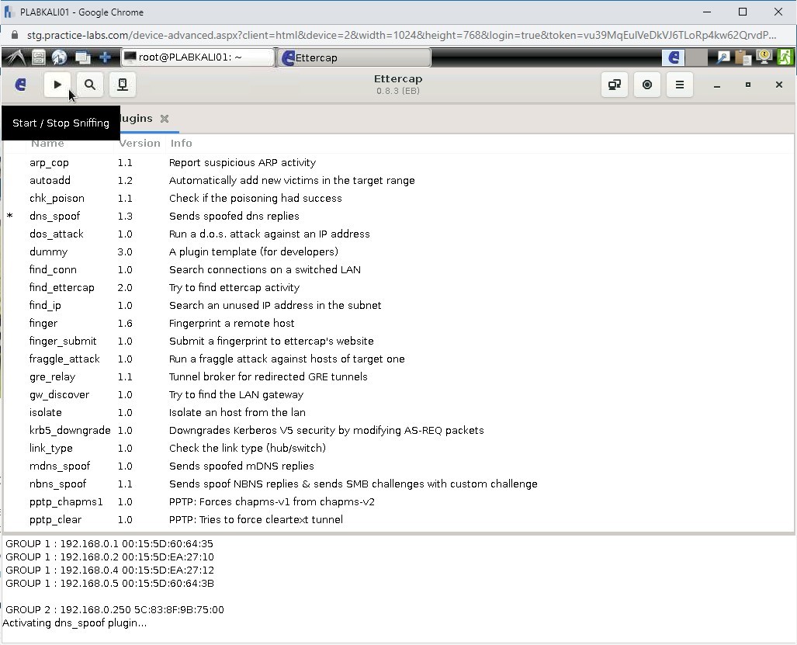Screen dimensions: 797x645
Task: Click the circular record-style toolbar icon
Action: pos(646,85)
